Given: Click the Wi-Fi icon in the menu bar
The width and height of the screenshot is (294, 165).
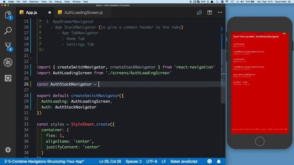Looking at the screenshot, I should (227, 2).
